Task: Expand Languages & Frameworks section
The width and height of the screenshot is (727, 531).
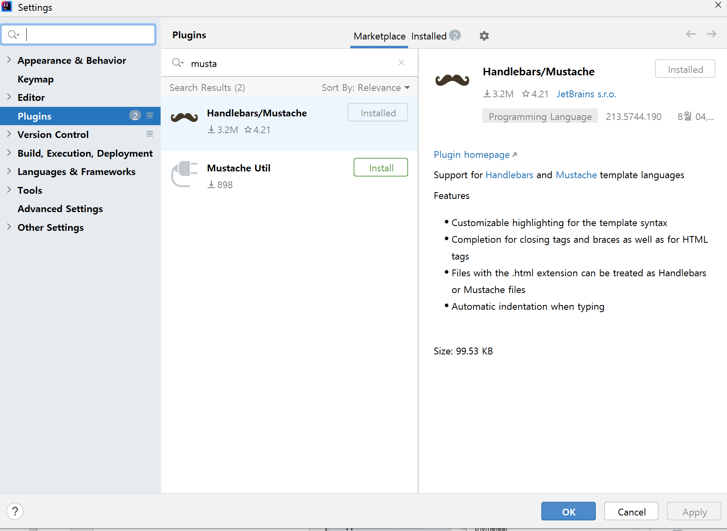Action: 9,171
